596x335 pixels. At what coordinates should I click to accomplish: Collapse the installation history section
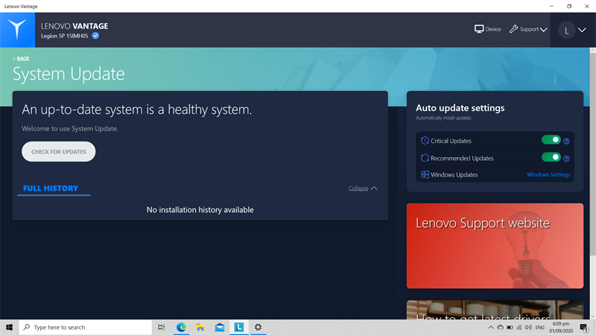363,188
